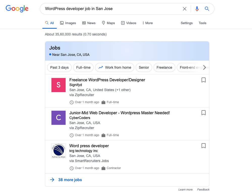Open search Tools

point(202,23)
